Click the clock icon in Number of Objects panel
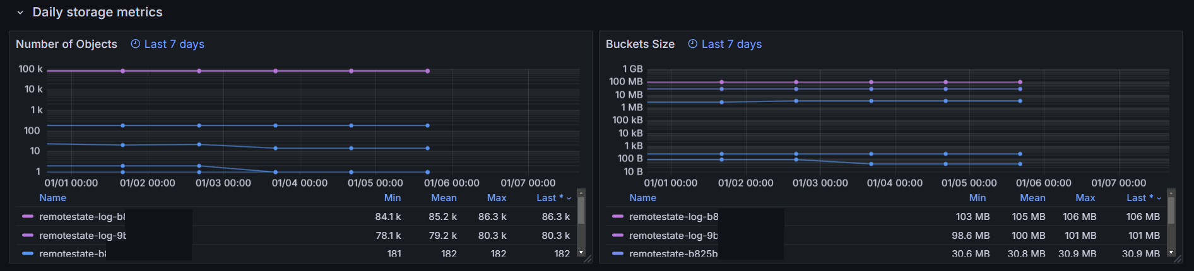Viewport: 1194px width, 271px height. click(135, 44)
